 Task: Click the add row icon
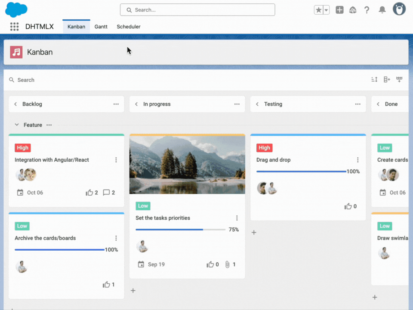[399, 80]
